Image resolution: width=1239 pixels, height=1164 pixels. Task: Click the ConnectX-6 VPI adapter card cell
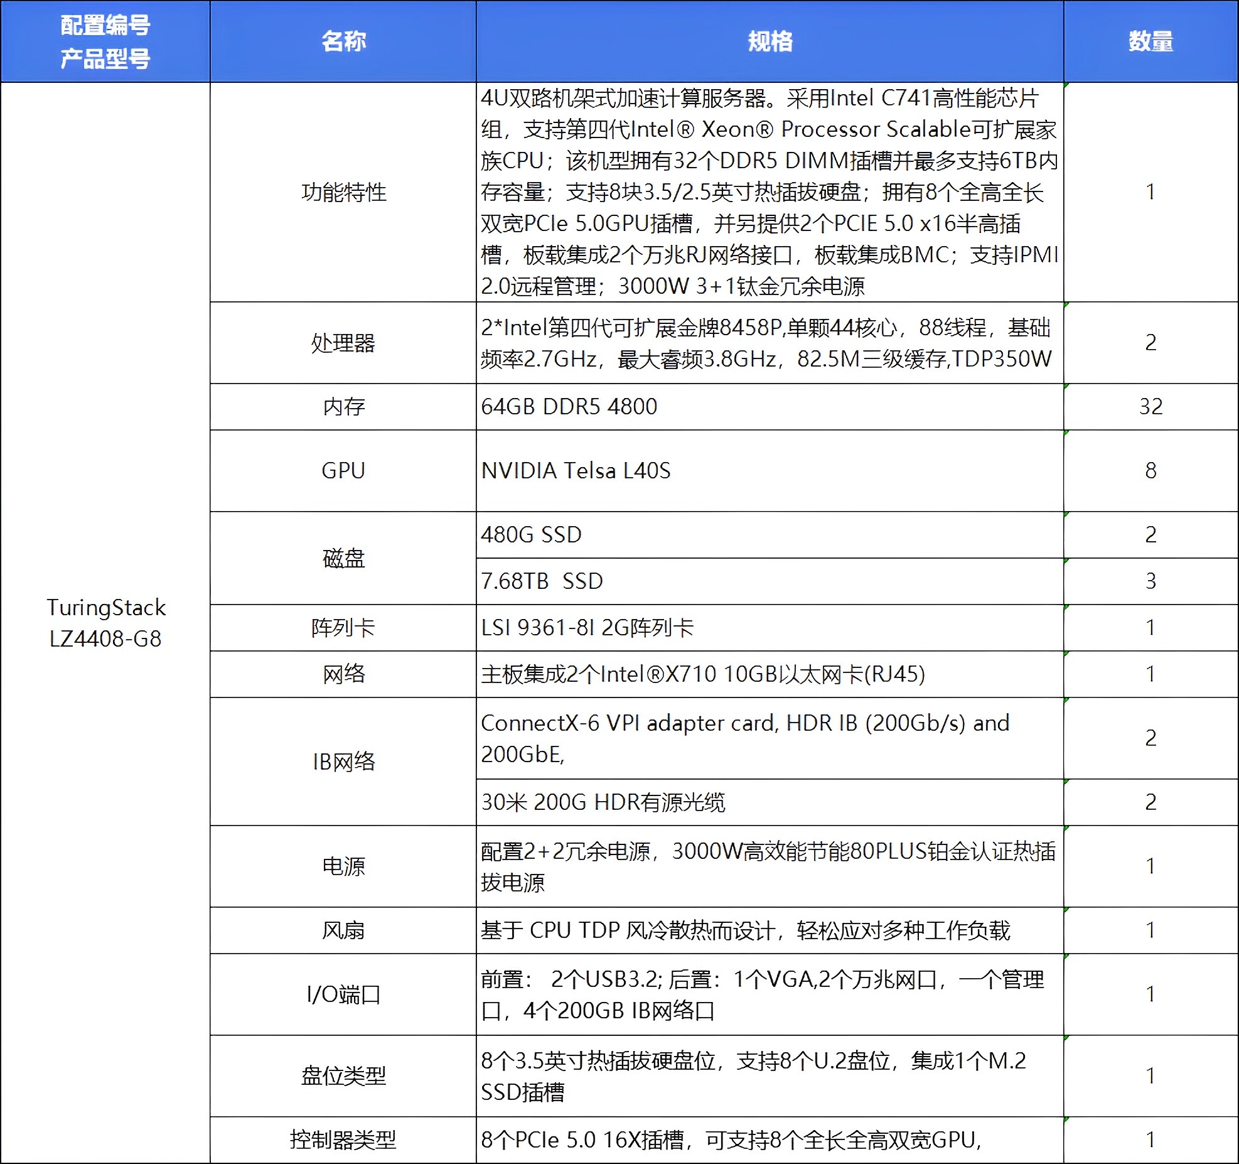pyautogui.click(x=770, y=738)
